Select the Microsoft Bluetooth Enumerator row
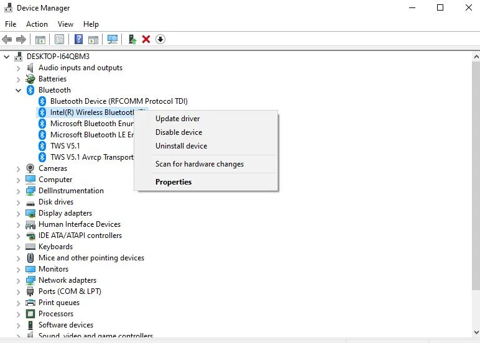 tap(92, 124)
